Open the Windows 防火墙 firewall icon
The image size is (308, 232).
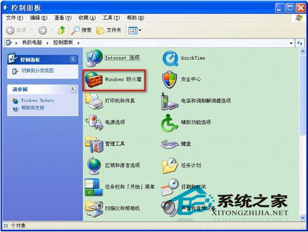(x=93, y=79)
